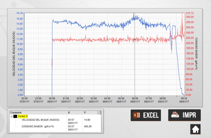Viewport: 211px width, 138px height.
Task: Export chart data with the EXCEL button
Action: tap(146, 115)
